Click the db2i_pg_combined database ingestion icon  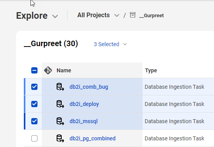[x=60, y=138]
